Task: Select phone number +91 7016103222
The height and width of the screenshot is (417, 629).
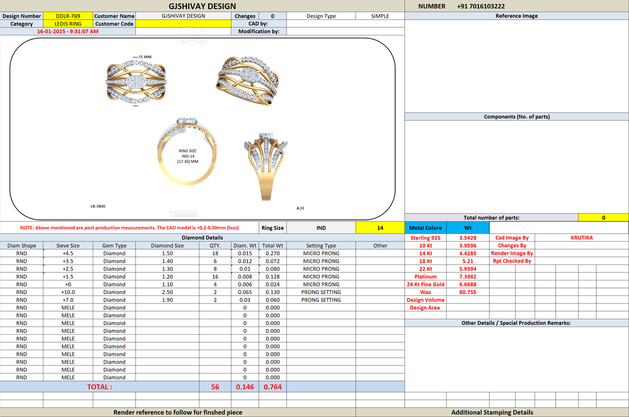Action: (x=480, y=6)
